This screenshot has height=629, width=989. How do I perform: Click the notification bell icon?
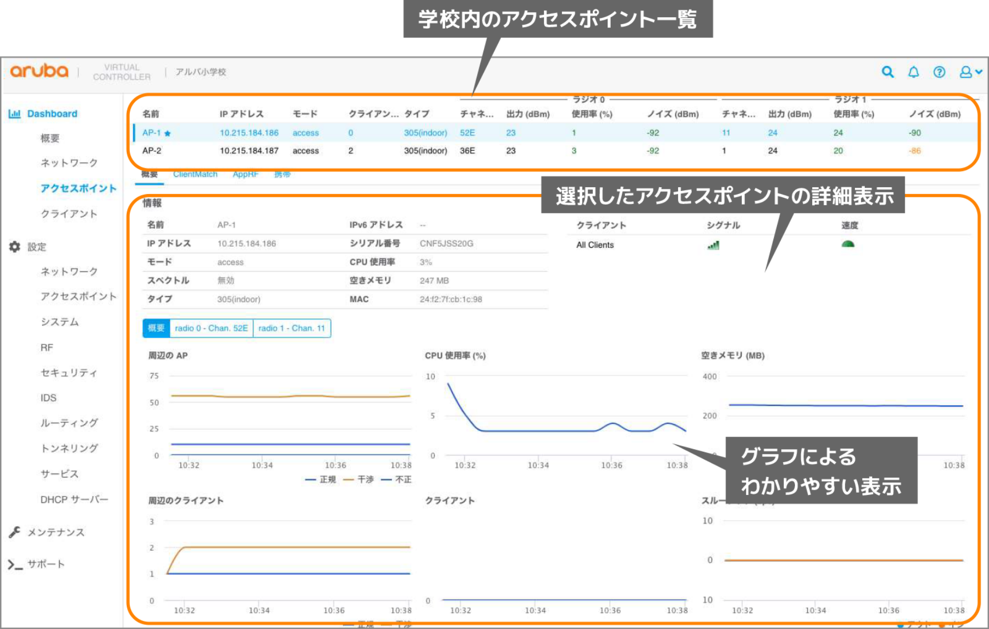(x=914, y=72)
